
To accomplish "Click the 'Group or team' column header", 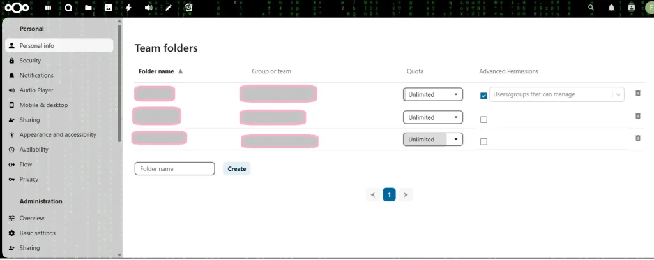I will click(271, 71).
